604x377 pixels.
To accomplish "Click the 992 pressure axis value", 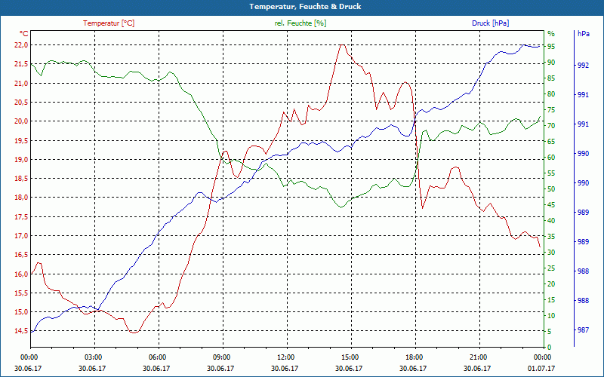I will point(583,66).
